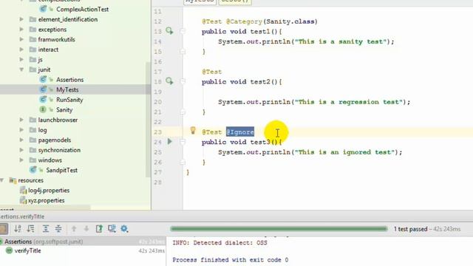The image size is (473, 266).
Task: Go to previous failed test
Action: 74,228
